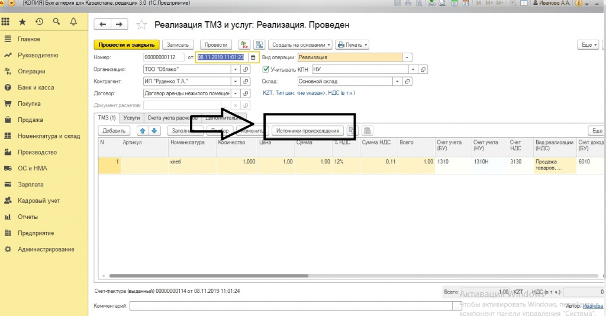Open the calculator icon in title bar
Viewport: 606px width, 316px height.
pos(454,3)
